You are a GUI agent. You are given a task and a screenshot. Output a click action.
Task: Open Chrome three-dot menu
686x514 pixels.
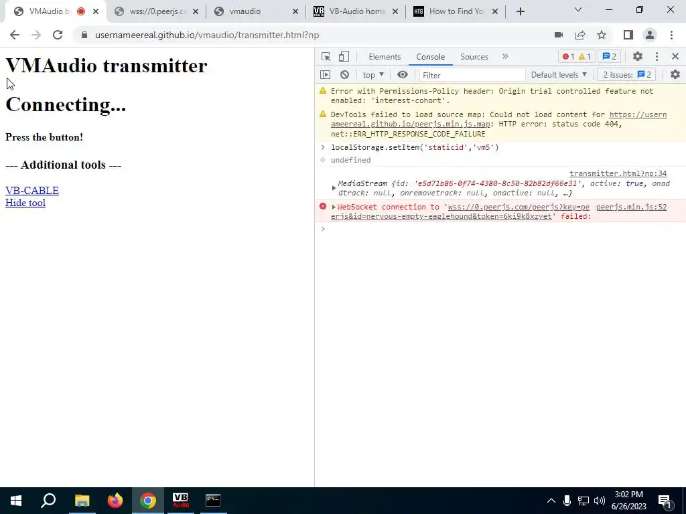pyautogui.click(x=671, y=35)
